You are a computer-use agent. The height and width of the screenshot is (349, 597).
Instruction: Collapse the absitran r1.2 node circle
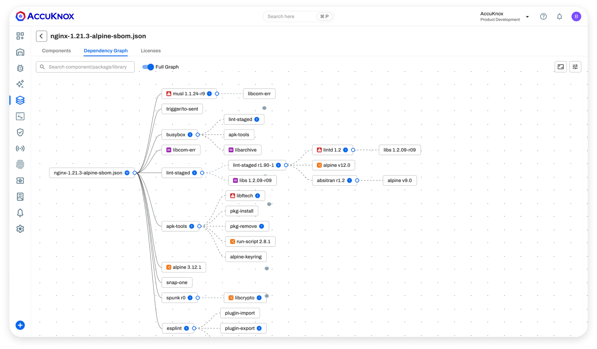click(x=357, y=180)
